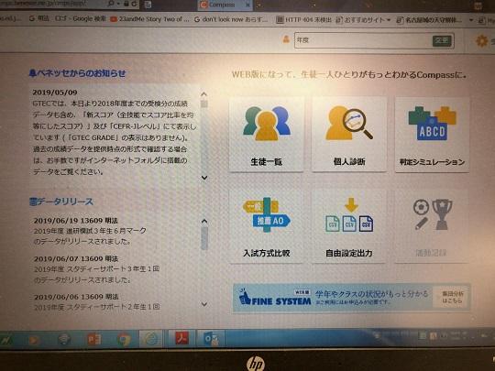Click scrollbar thumb in データリリース list
The image size is (495, 371).
point(204,238)
